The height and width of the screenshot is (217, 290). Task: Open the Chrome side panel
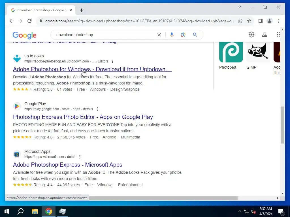pos(261,21)
